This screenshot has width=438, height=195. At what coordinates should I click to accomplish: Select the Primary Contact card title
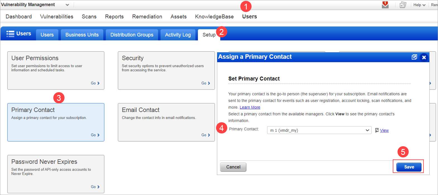(x=33, y=110)
